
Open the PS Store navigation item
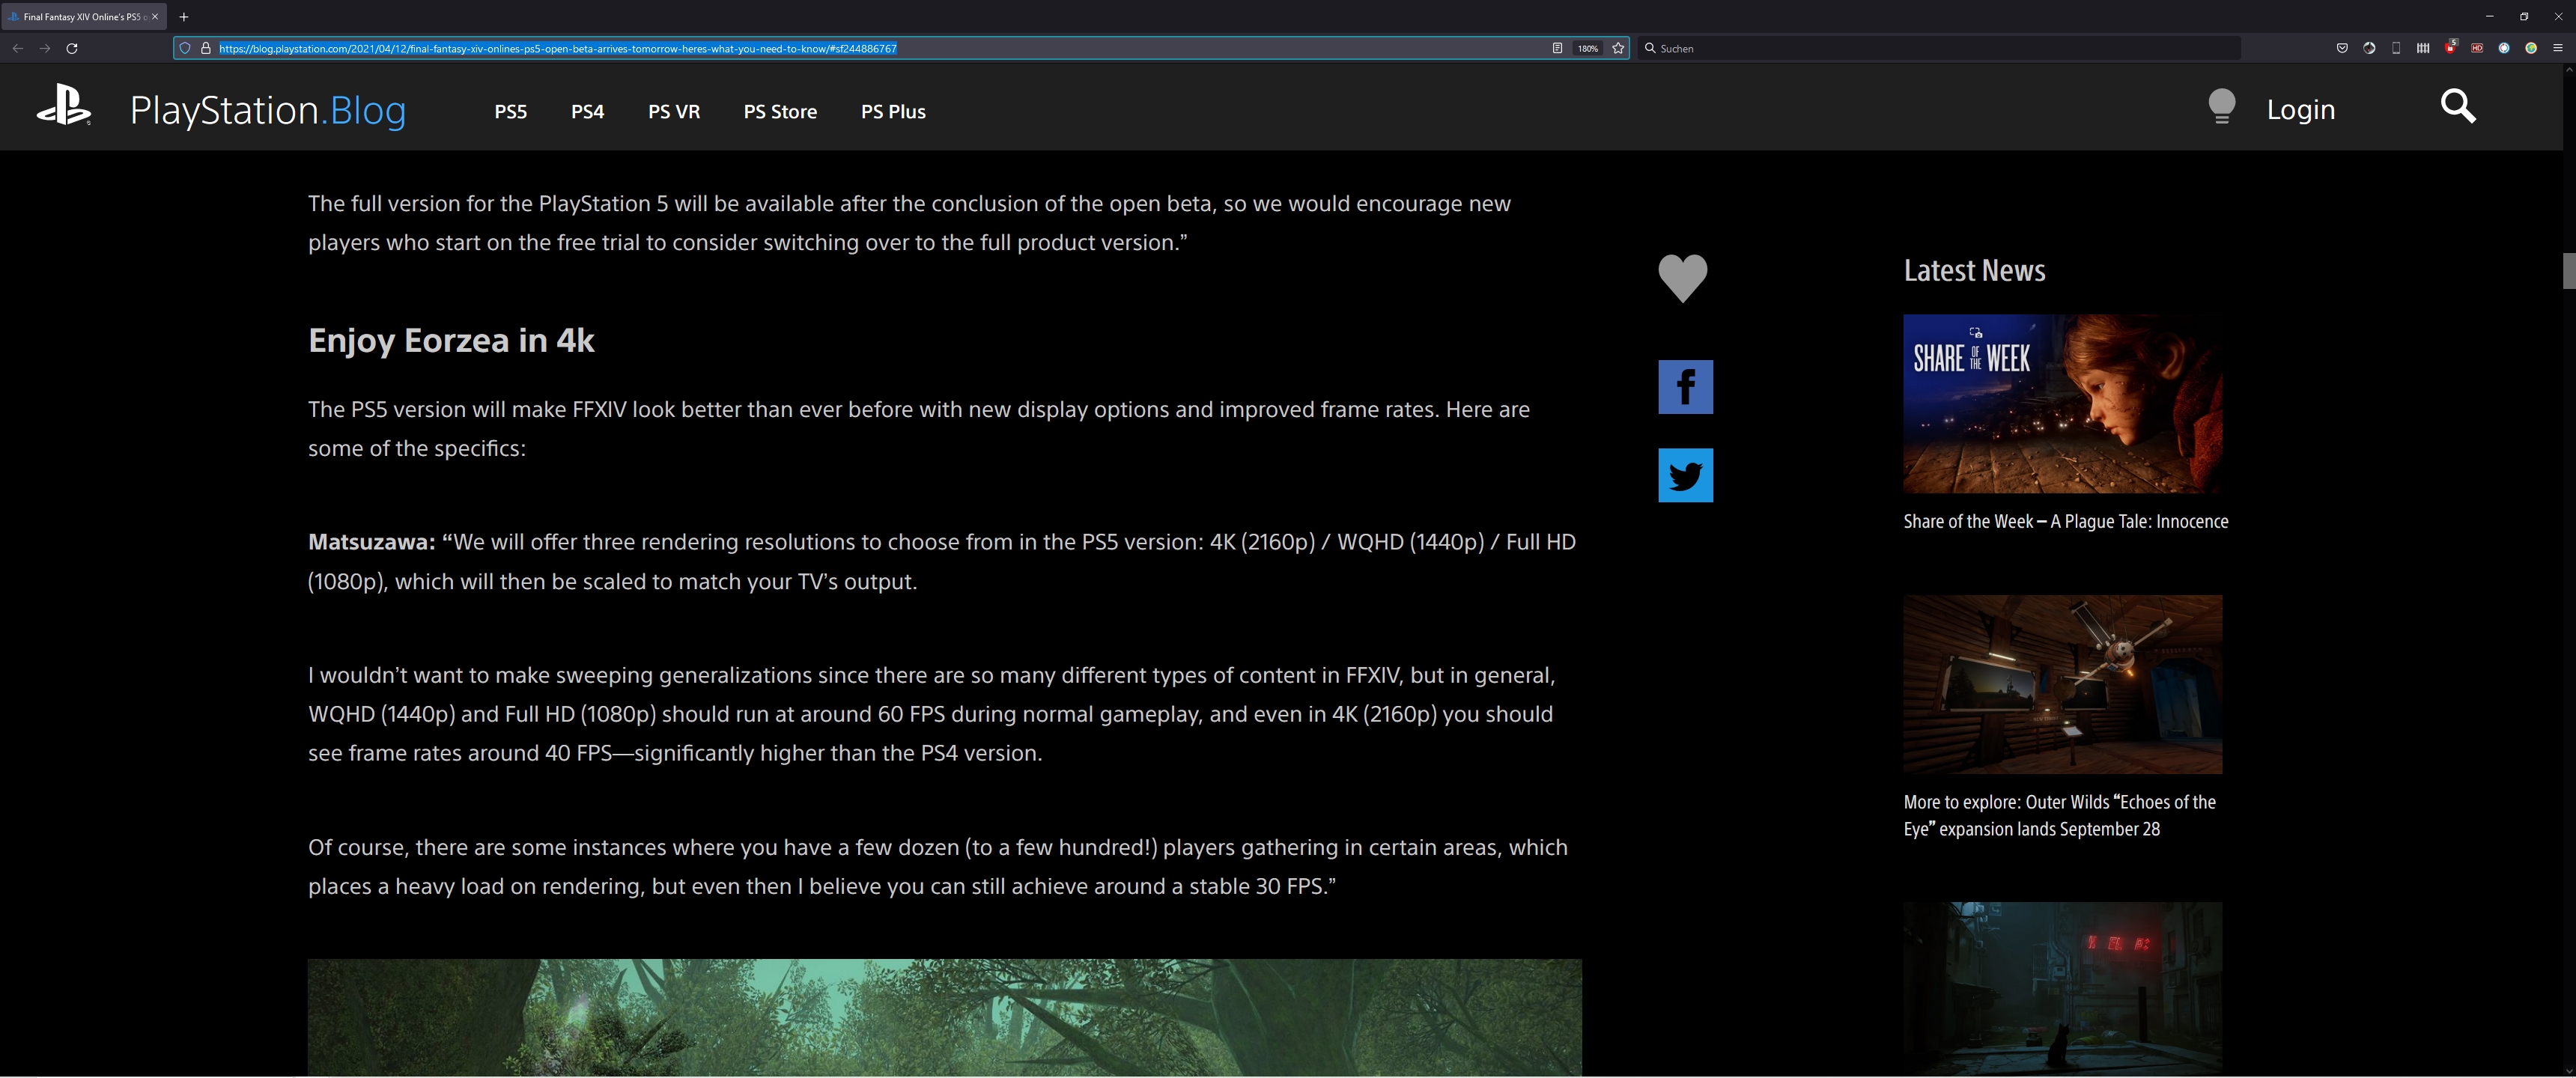click(780, 112)
